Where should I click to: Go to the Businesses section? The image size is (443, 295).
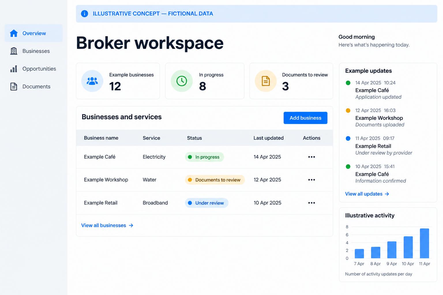(x=34, y=51)
